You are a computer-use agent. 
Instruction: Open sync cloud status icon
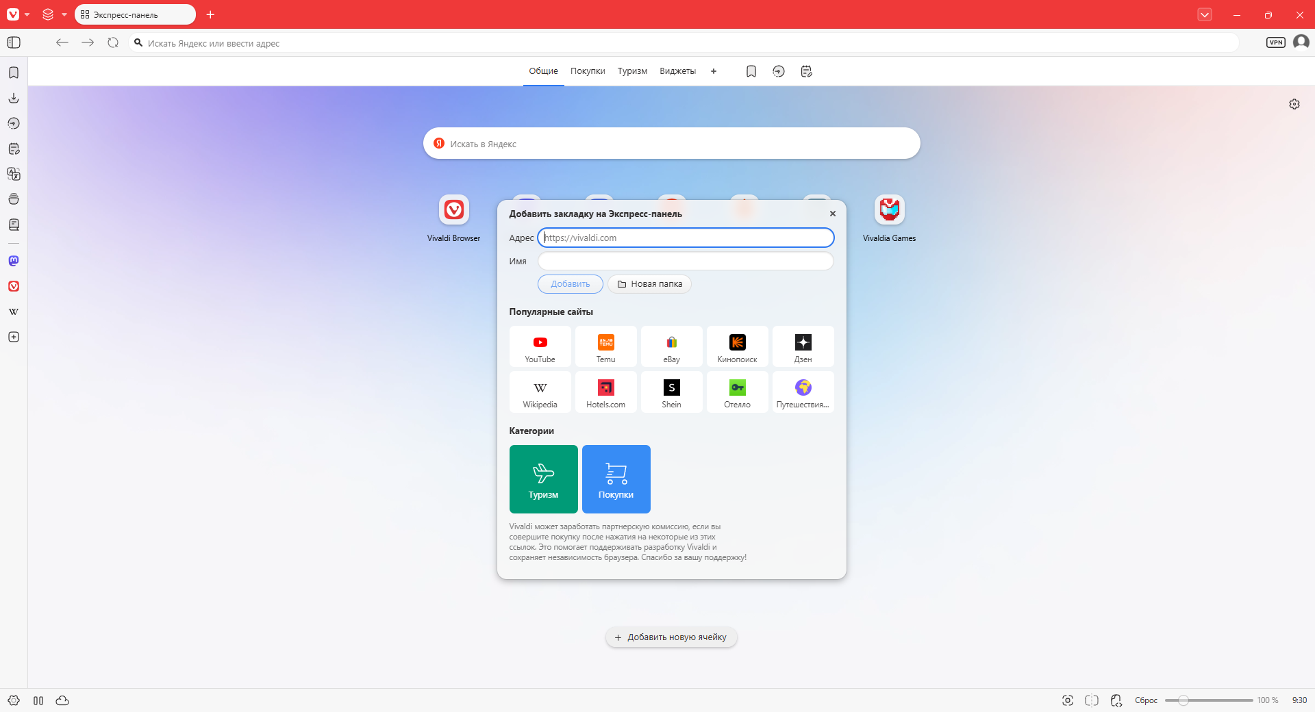click(x=62, y=700)
